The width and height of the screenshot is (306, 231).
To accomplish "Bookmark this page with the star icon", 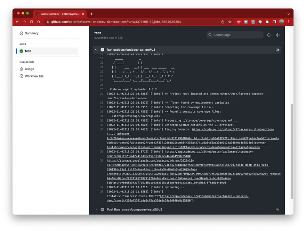I will click(230, 22).
